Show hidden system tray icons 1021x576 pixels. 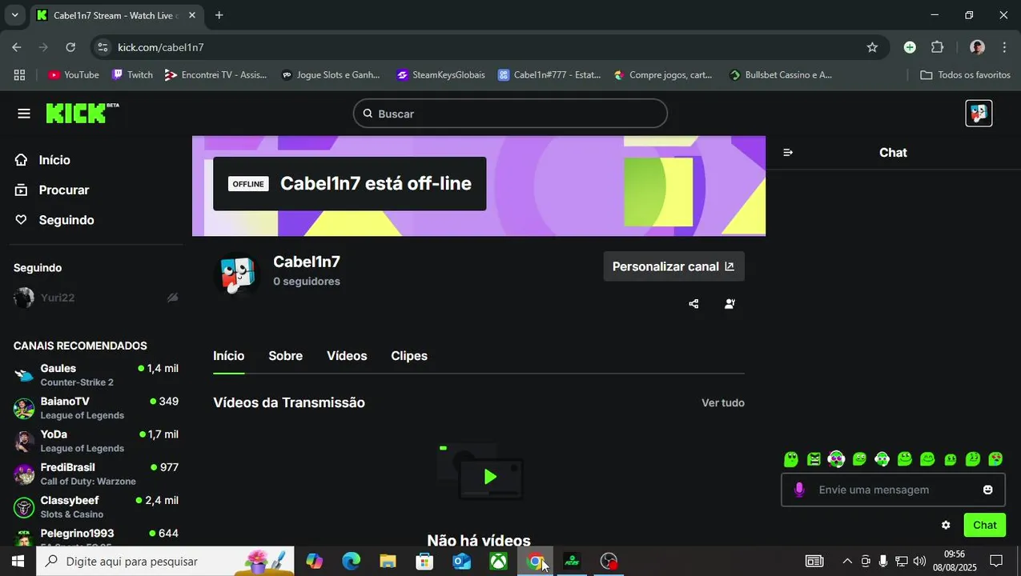(847, 562)
